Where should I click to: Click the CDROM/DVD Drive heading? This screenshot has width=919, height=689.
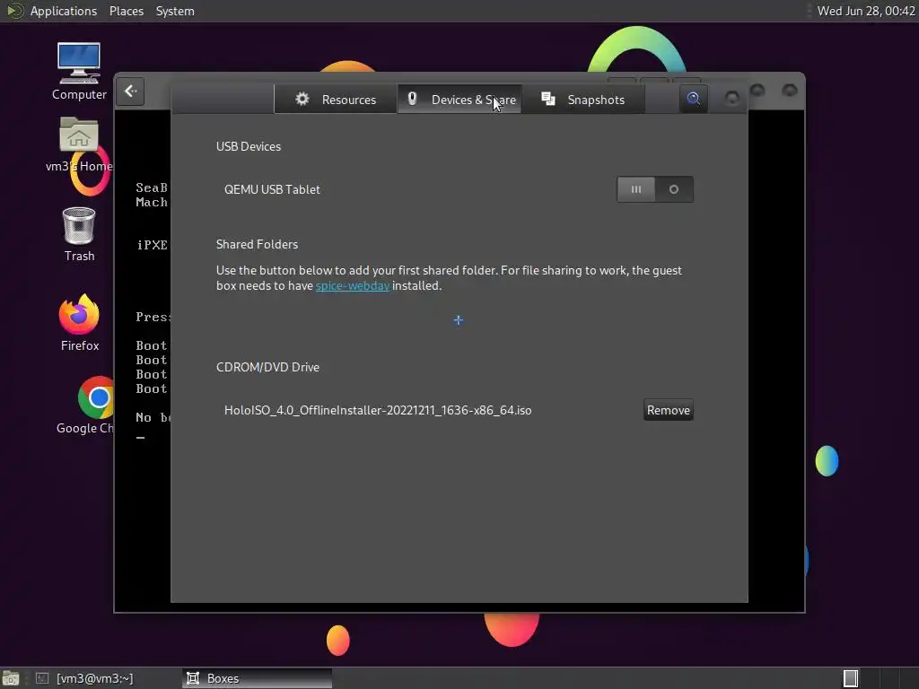[267, 367]
